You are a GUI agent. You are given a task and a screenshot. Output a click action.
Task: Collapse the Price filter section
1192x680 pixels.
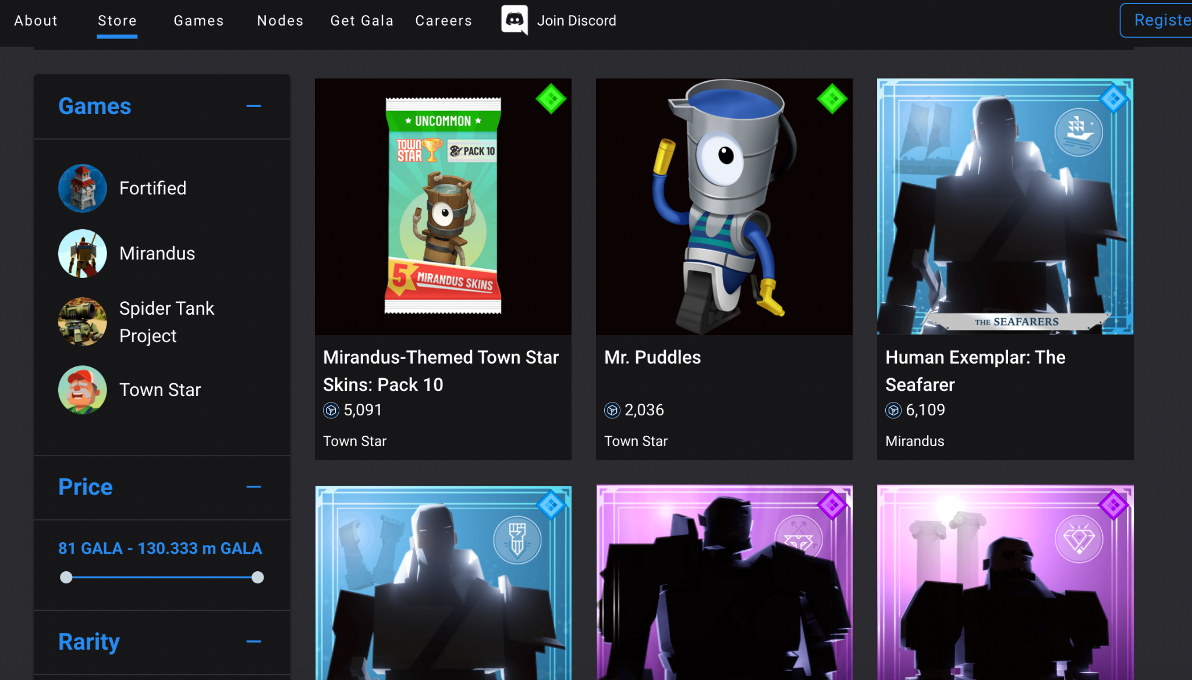coord(253,487)
